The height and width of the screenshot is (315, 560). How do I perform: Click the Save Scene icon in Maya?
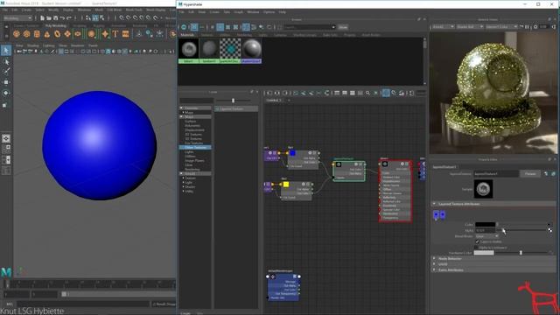(56, 17)
